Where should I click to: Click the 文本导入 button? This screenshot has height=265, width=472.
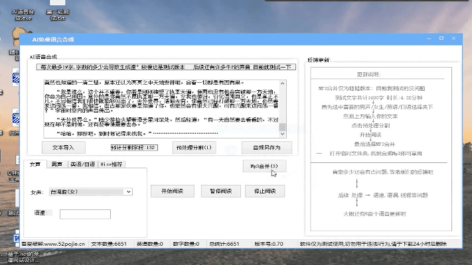64,148
